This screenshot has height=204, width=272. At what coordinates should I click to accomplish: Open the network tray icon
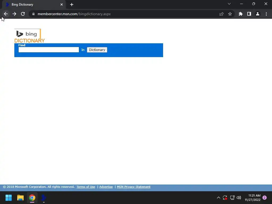tap(232, 198)
